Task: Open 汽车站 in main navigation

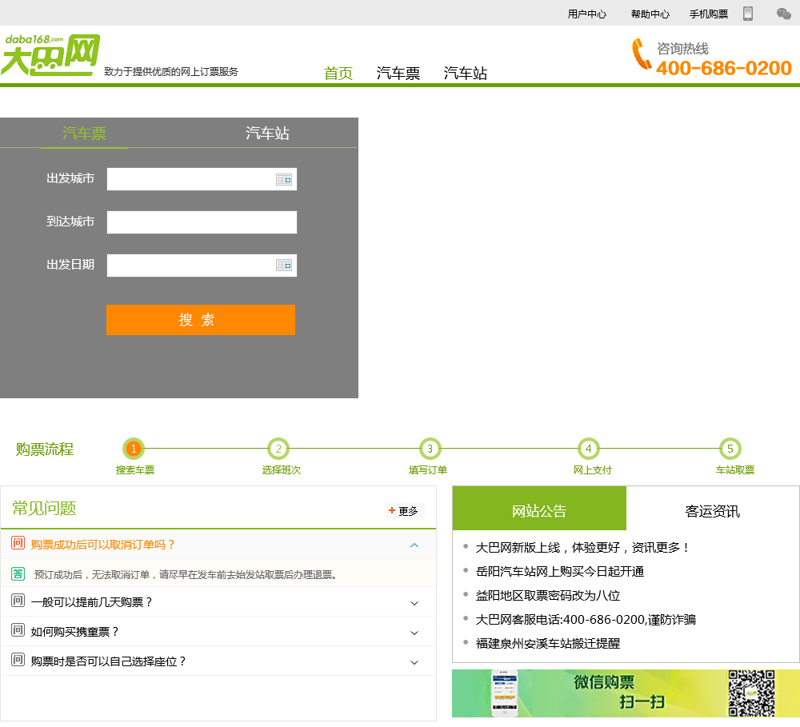Action: (466, 73)
